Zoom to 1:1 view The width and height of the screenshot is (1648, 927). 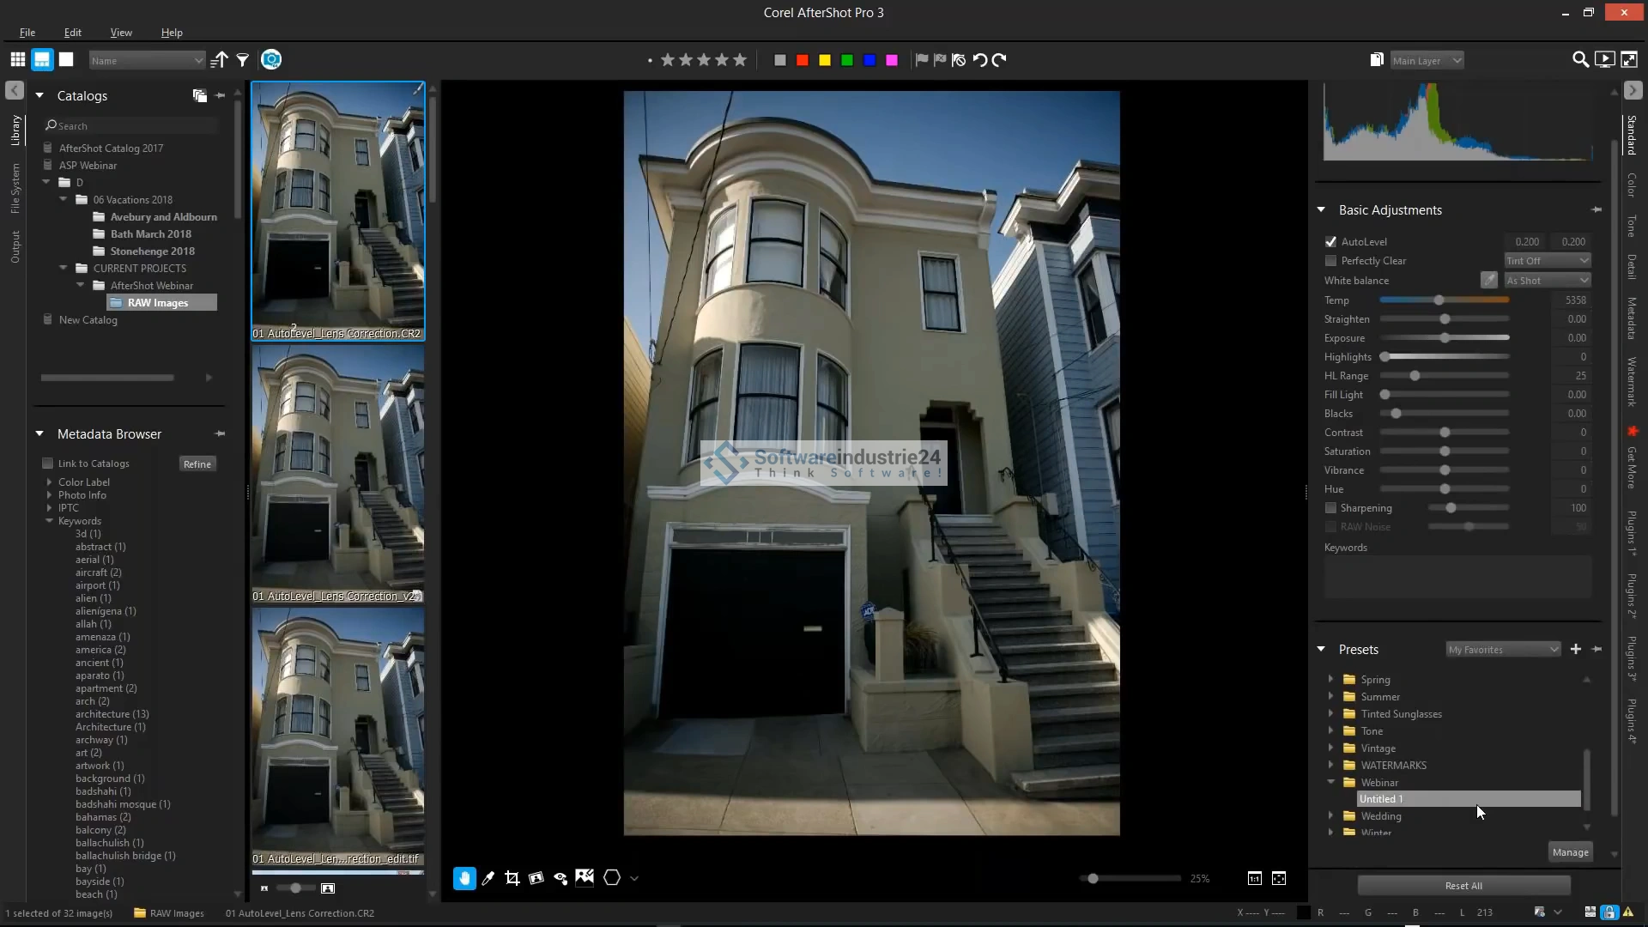tap(1254, 878)
